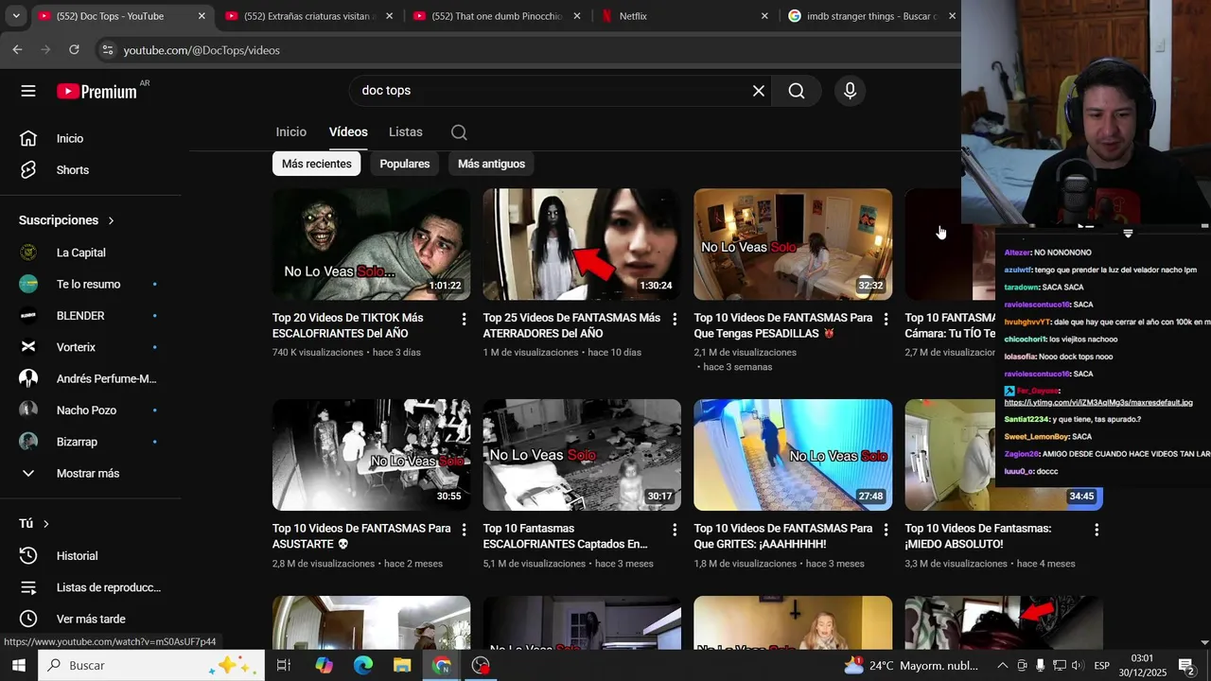
Task: Open options for Que GRITES video
Action: (x=886, y=531)
